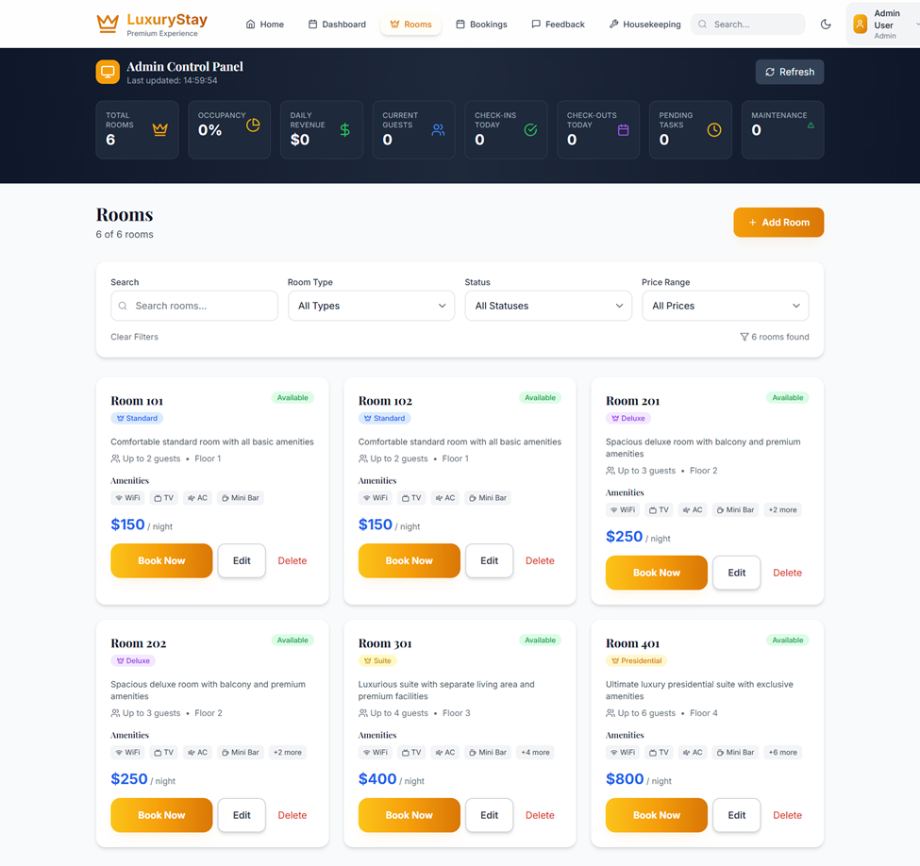Click the LuxuryStay crown logo
Viewport: 920px width, 866px height.
[108, 24]
